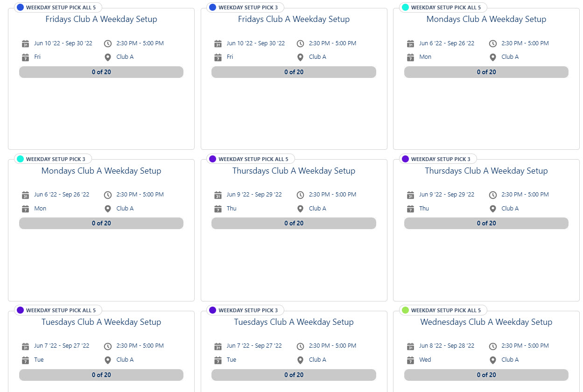This screenshot has height=392, width=583.
Task: Click the calendar icon on Thursdays pick 3 card
Action: pos(410,195)
